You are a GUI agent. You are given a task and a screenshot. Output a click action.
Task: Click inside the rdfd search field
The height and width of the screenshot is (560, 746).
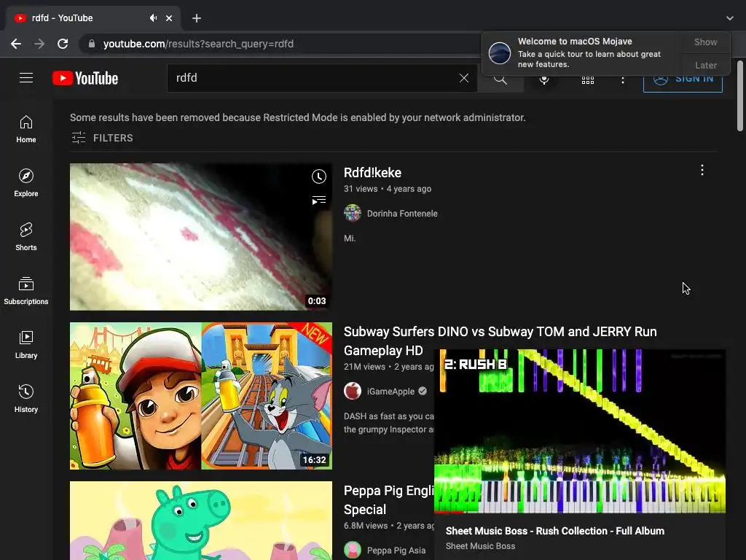click(314, 78)
